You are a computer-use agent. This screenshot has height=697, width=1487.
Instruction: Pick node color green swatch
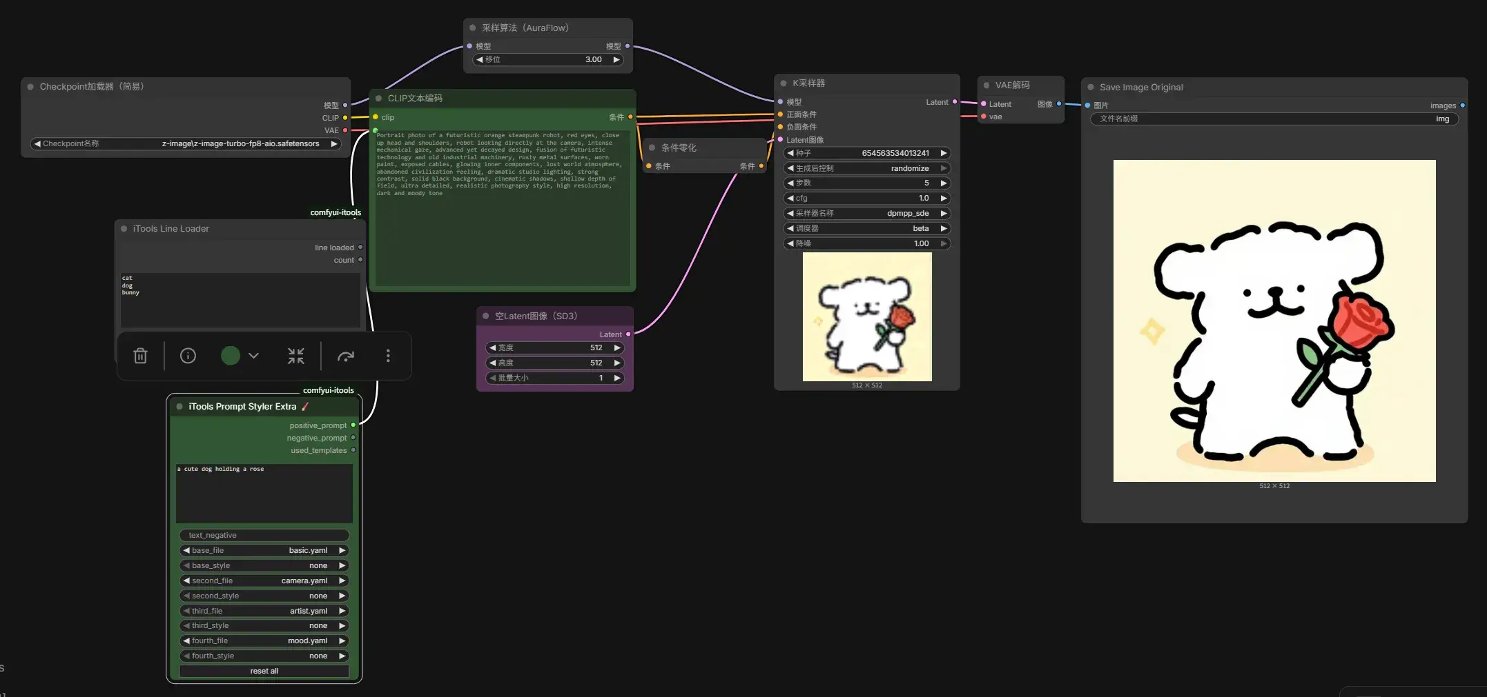pyautogui.click(x=231, y=356)
